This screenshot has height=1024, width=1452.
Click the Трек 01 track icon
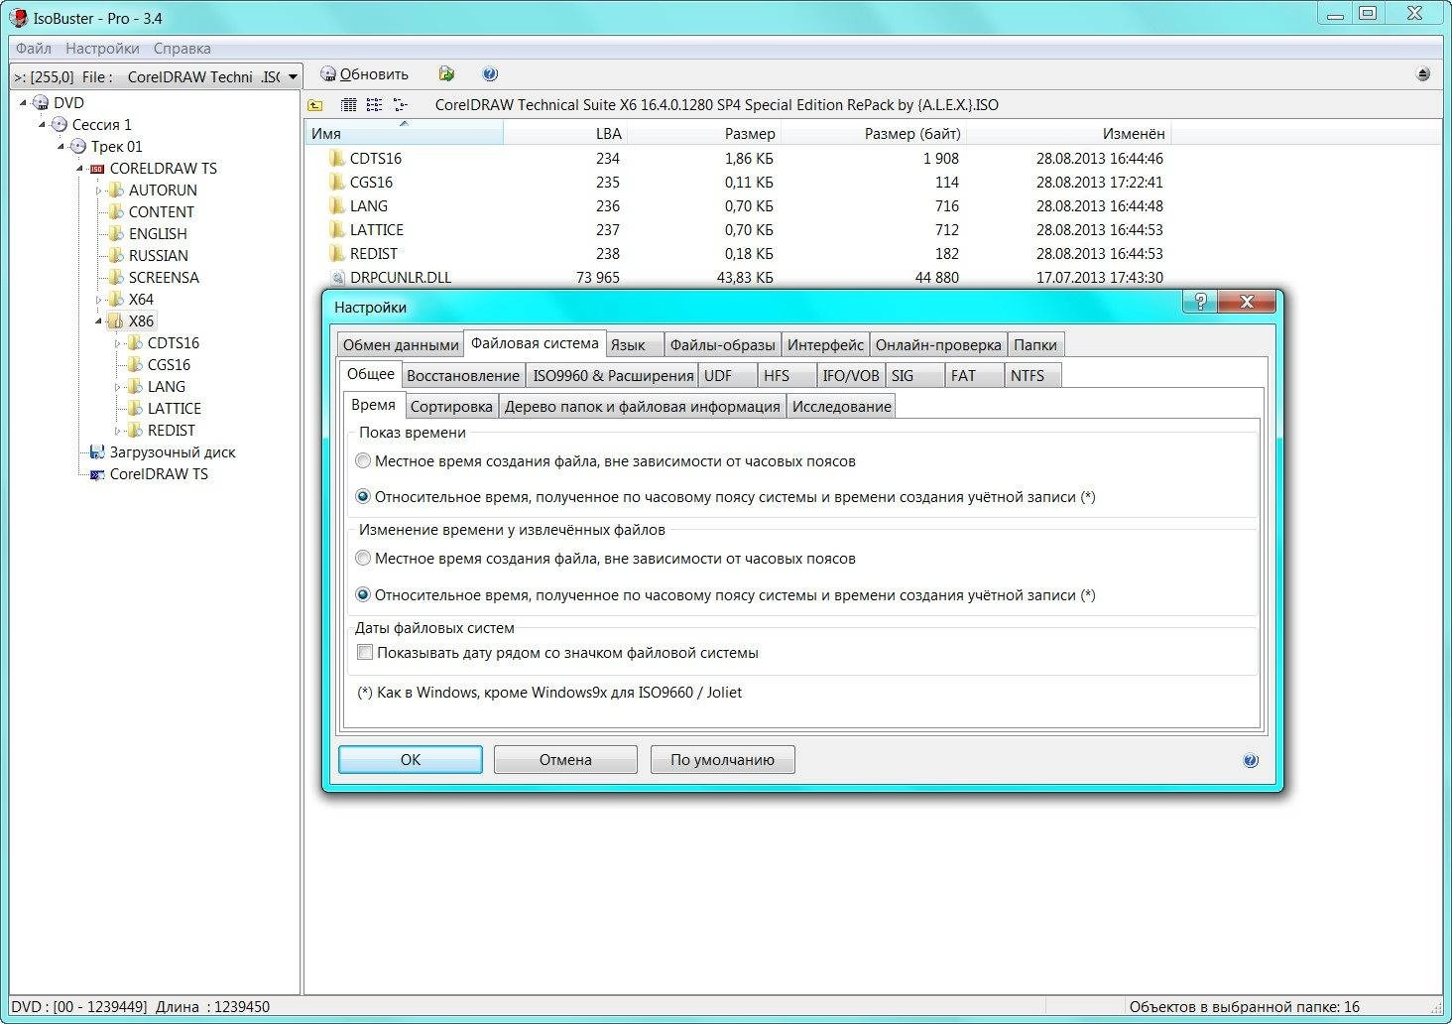(x=78, y=147)
